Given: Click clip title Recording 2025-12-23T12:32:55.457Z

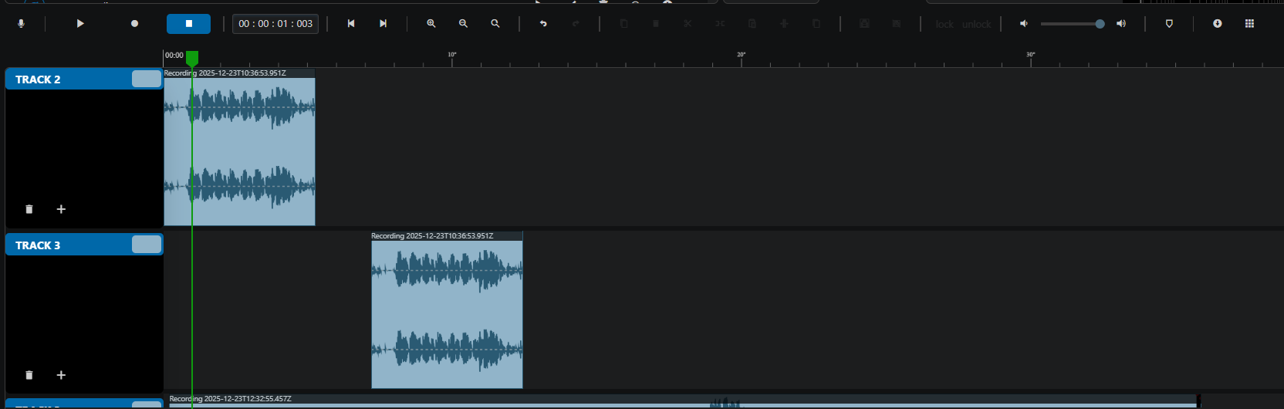Looking at the screenshot, I should (230, 399).
